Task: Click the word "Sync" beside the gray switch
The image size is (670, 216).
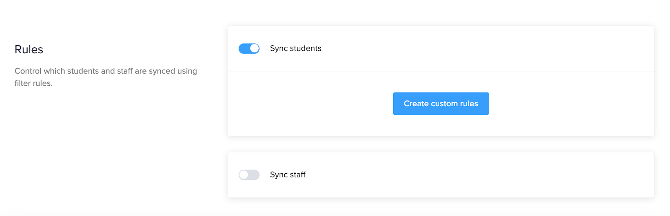Action: tap(279, 175)
